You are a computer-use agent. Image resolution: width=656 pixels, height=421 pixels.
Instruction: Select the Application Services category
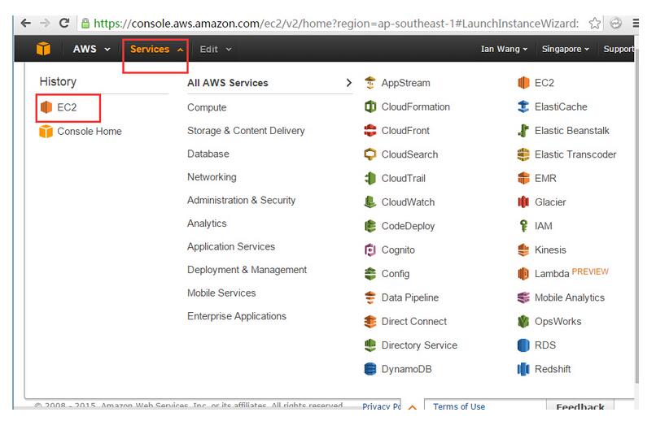[231, 246]
